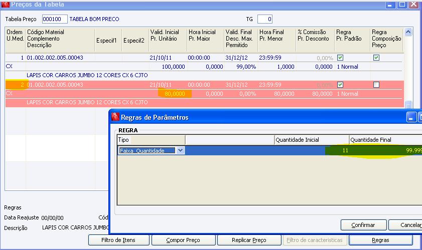
Task: Click the Especif2 column header
Action: 135,40
